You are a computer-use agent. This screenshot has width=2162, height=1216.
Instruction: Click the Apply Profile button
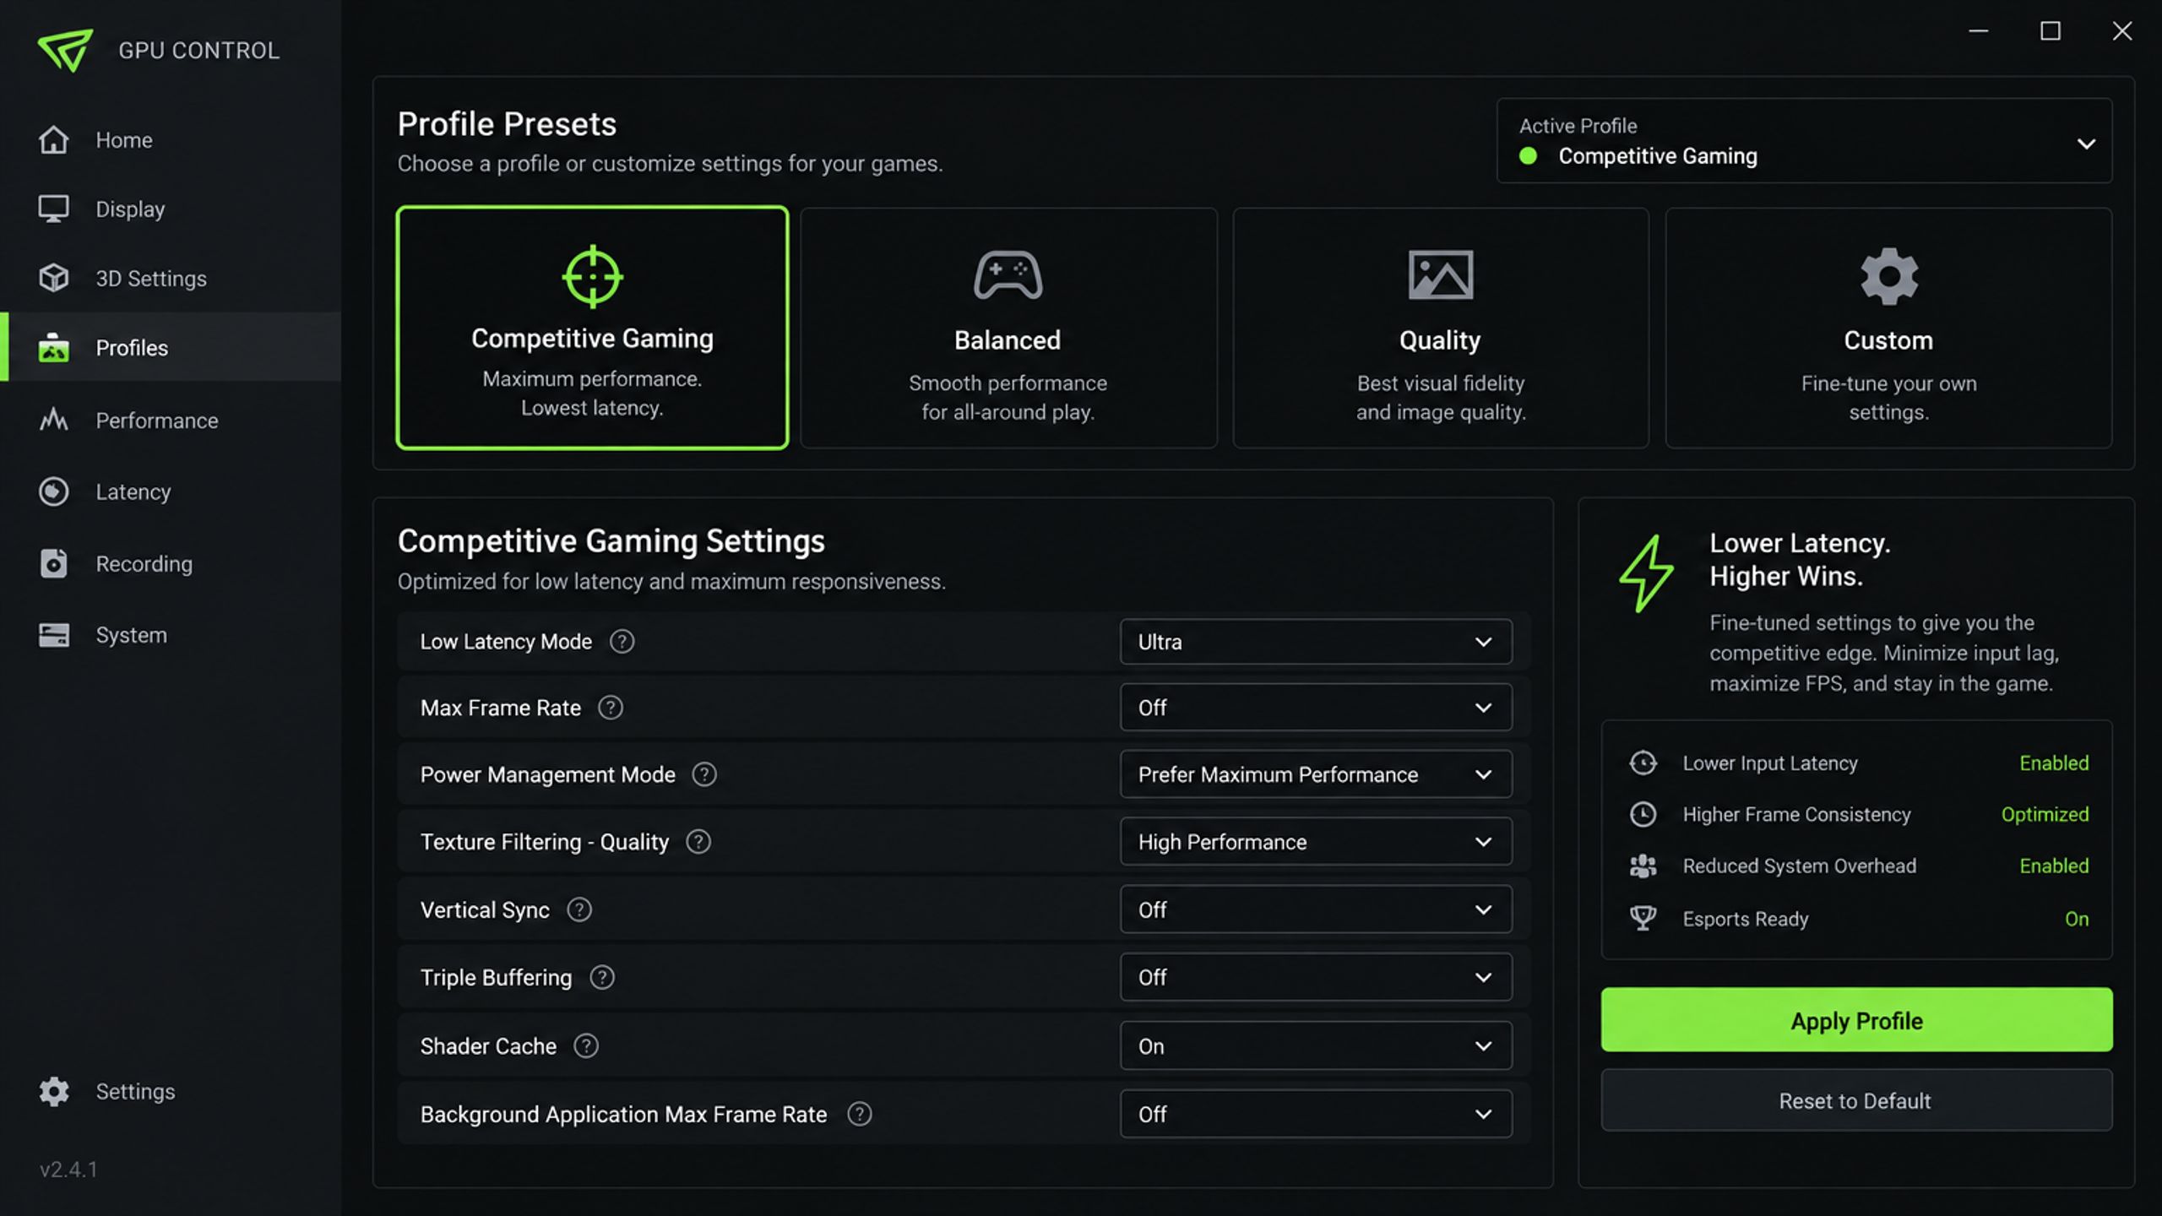(x=1856, y=1020)
